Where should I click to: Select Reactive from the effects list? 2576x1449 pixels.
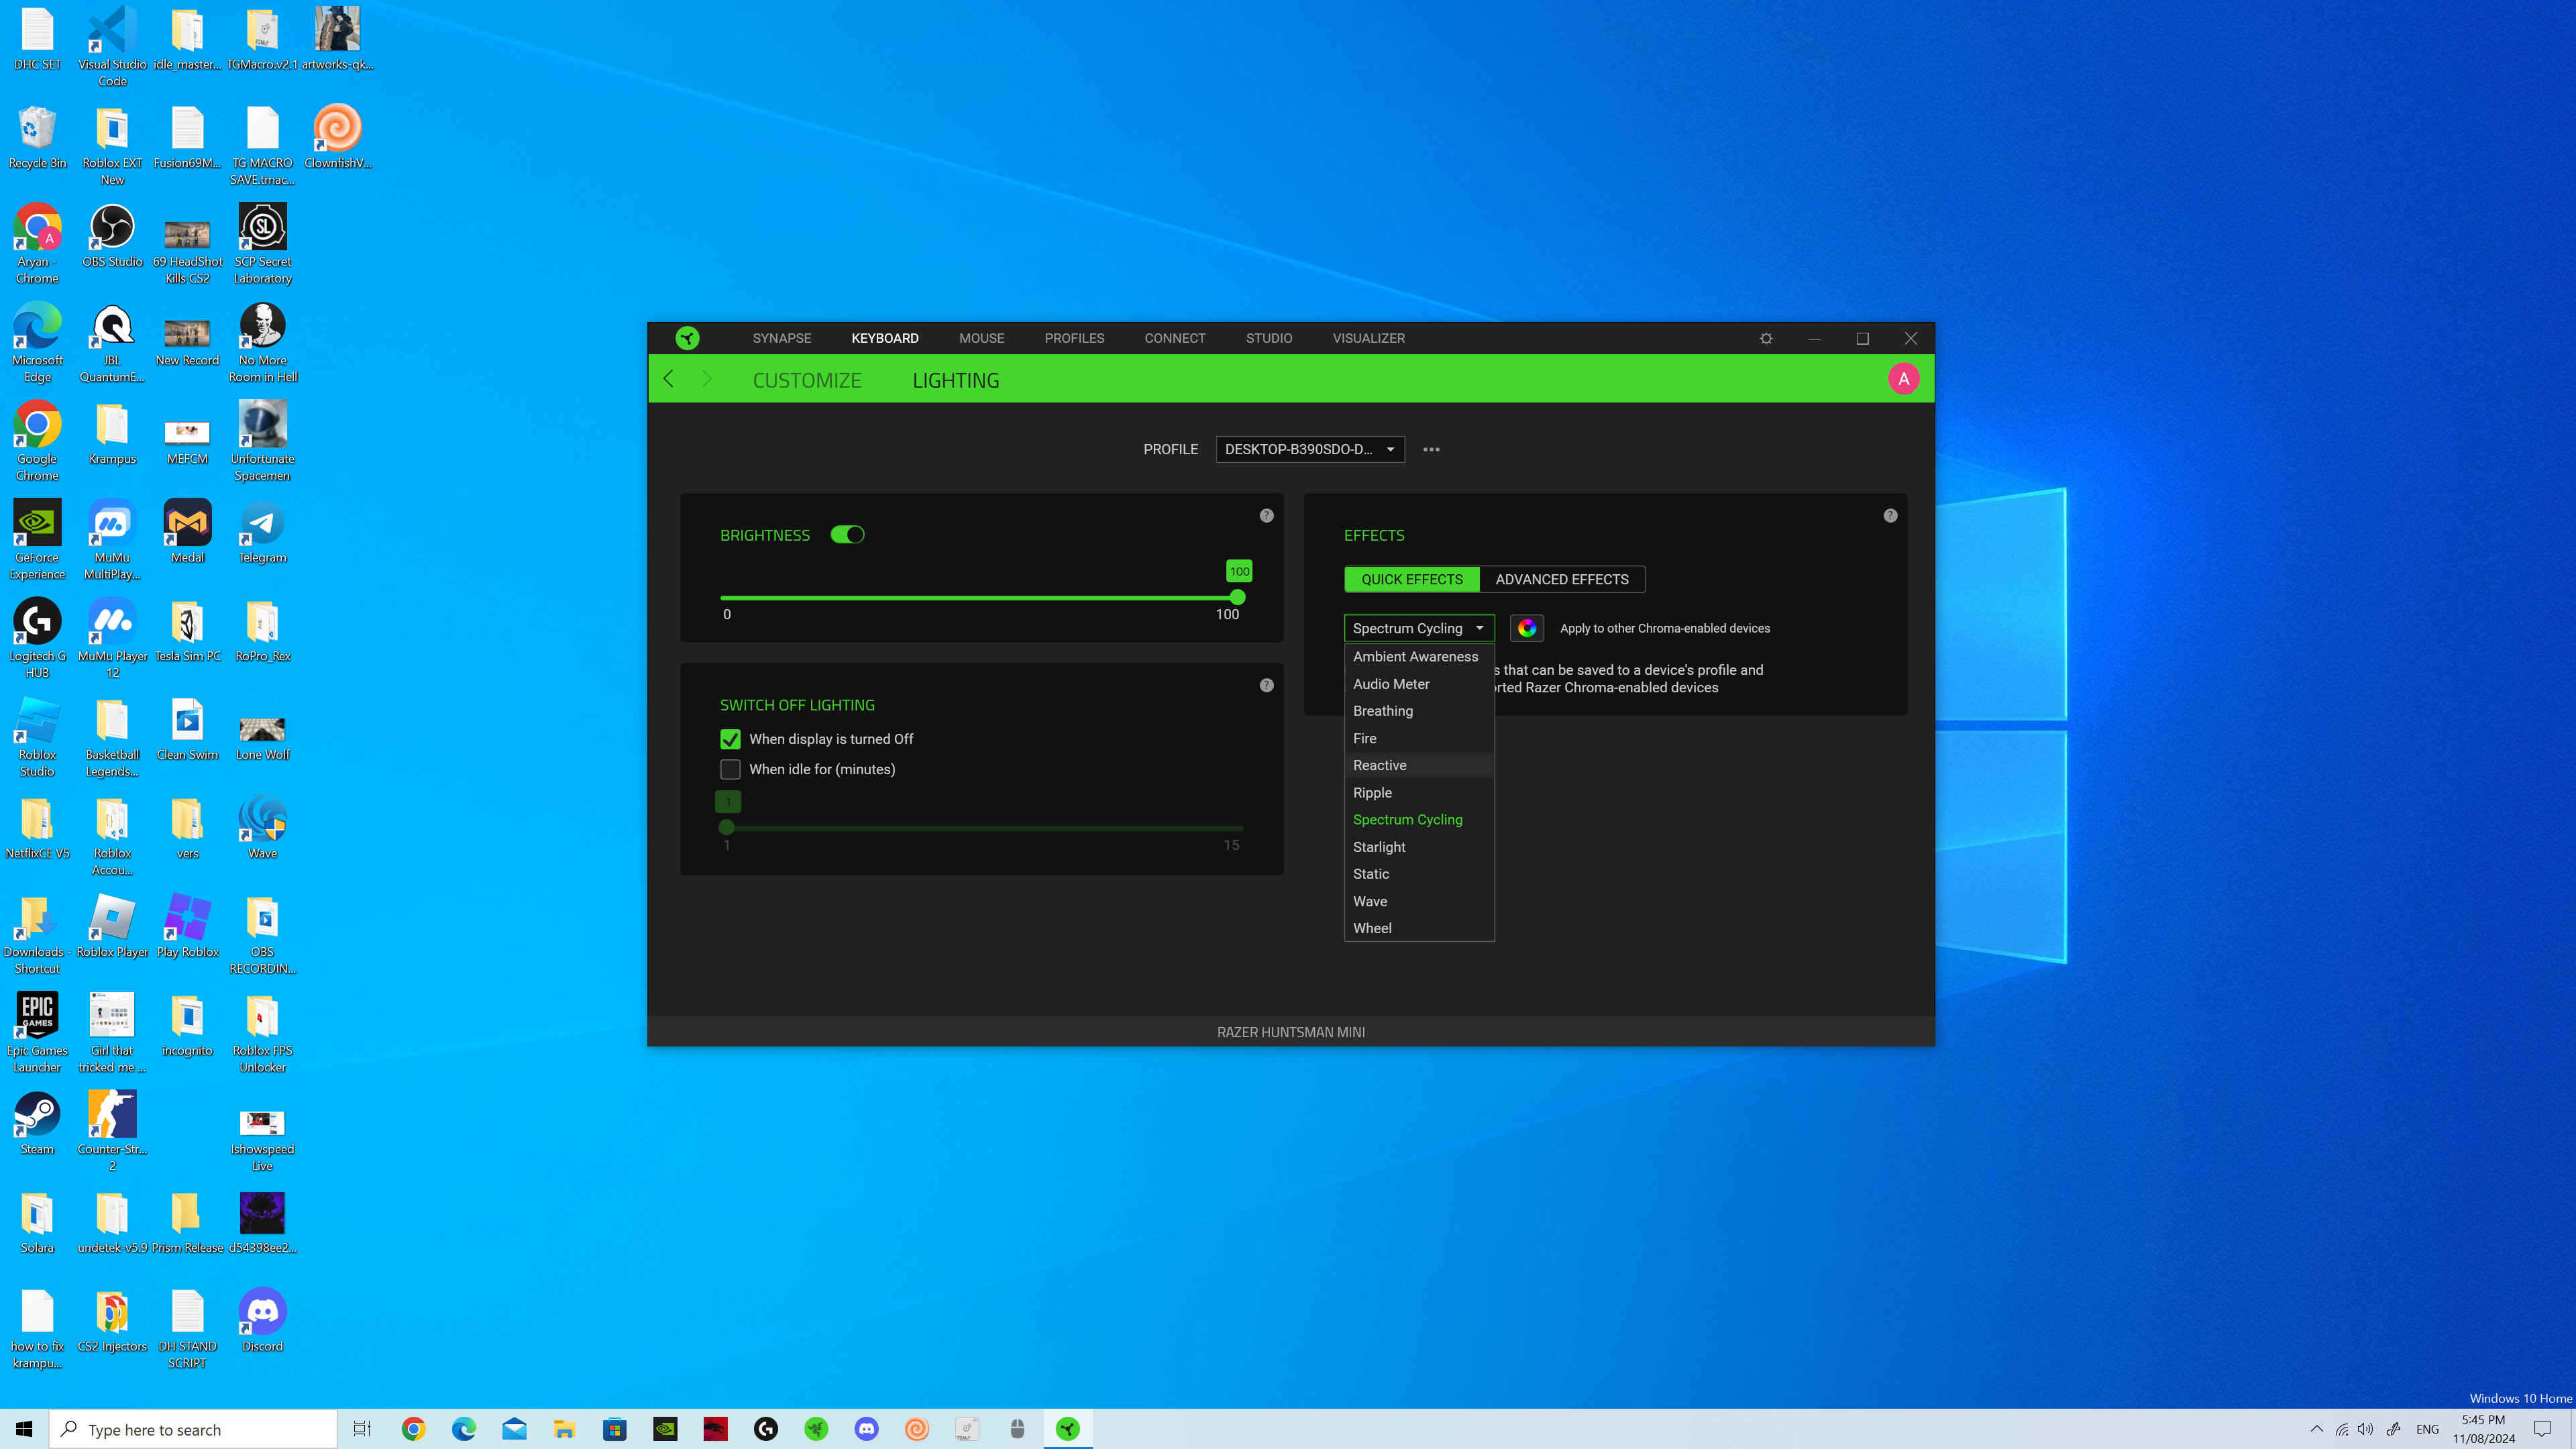point(1379,765)
